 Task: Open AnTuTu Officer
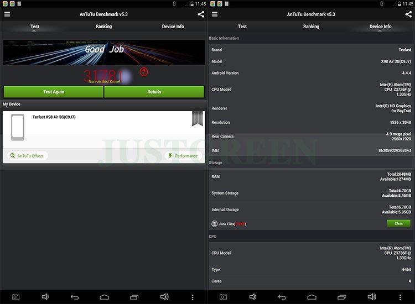(27, 156)
